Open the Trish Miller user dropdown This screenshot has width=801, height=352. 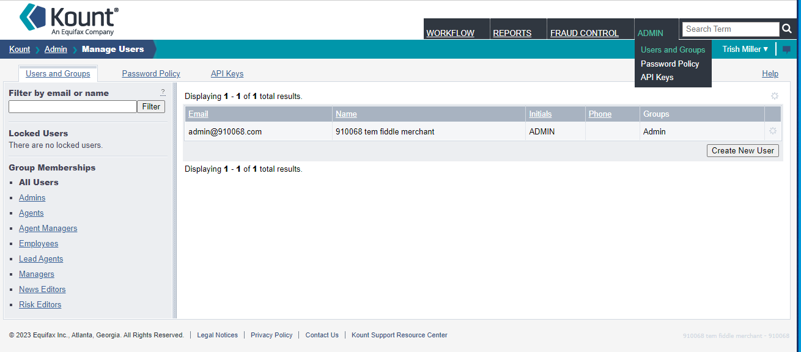coord(745,49)
